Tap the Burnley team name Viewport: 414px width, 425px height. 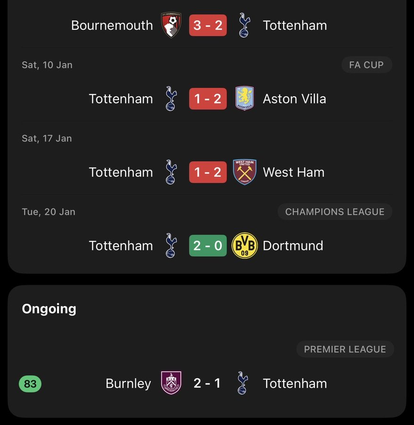pos(128,383)
